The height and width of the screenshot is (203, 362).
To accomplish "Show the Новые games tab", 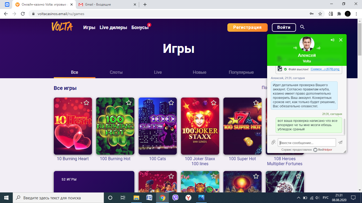I will (200, 72).
